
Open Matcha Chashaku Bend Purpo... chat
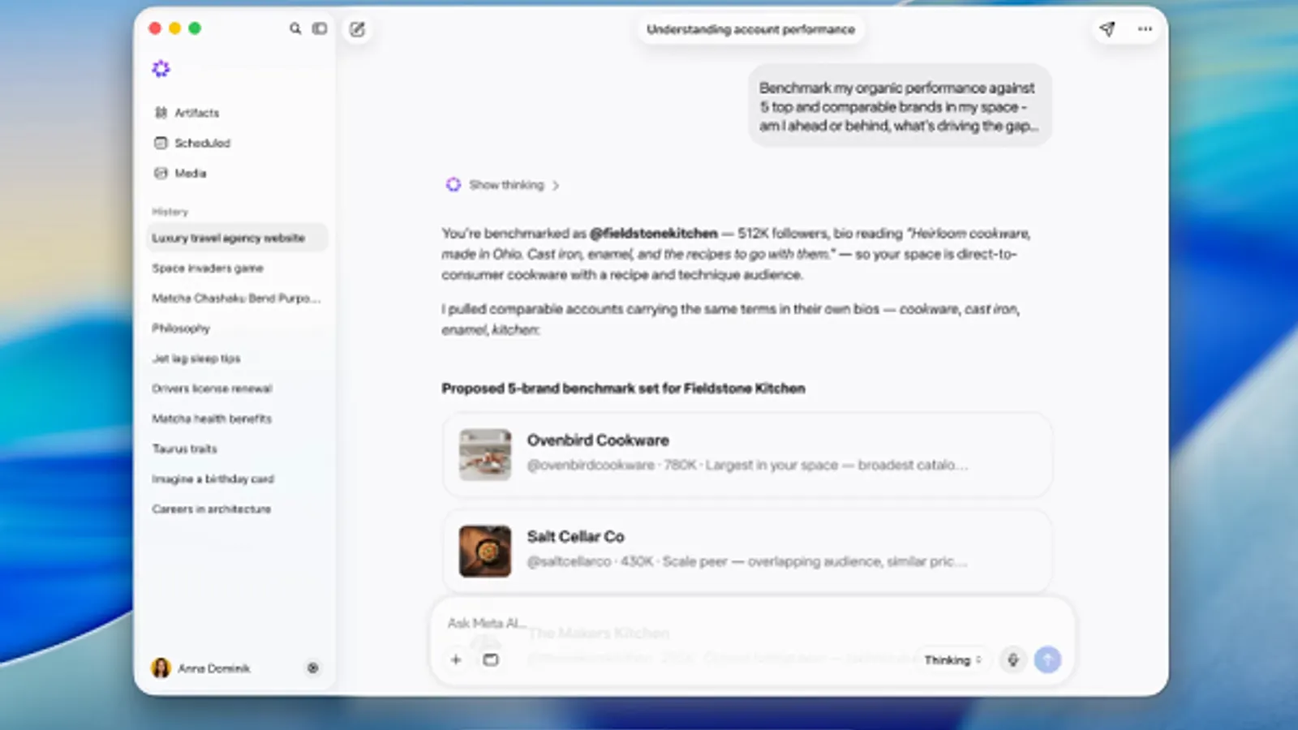click(x=237, y=298)
